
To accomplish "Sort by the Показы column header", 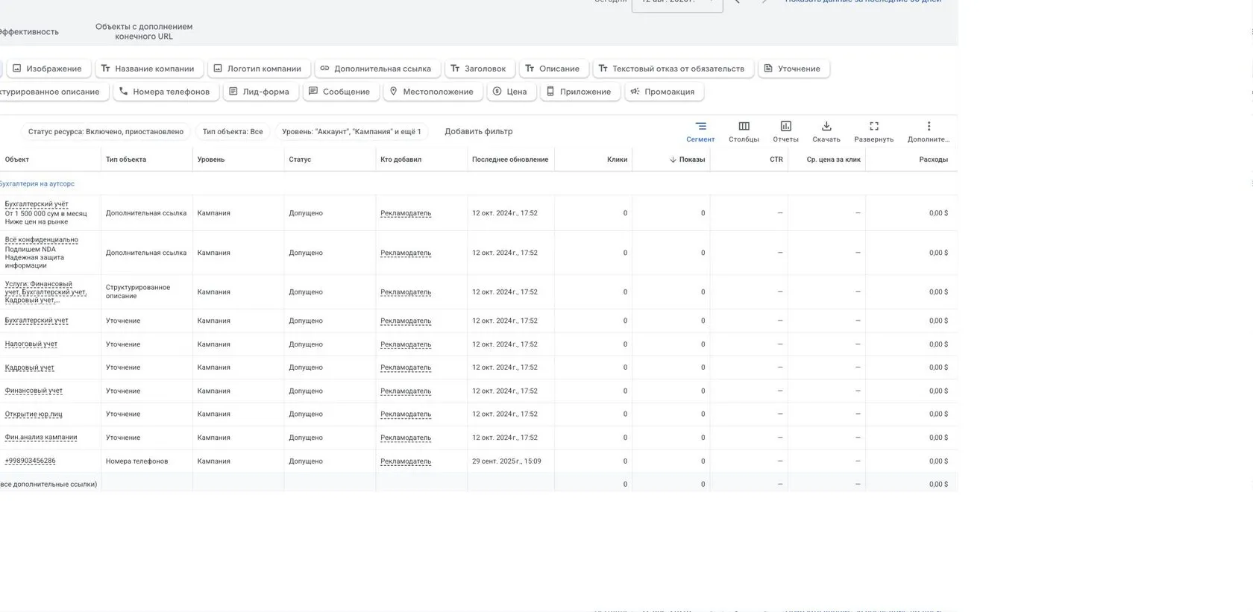I will point(687,160).
